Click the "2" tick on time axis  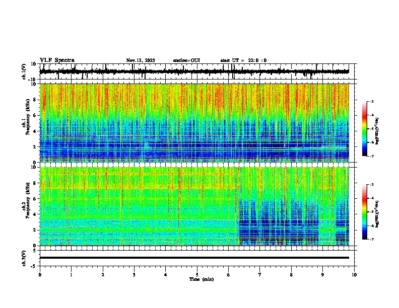tap(103, 275)
